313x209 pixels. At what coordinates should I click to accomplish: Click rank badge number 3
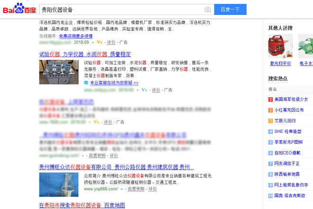270,121
